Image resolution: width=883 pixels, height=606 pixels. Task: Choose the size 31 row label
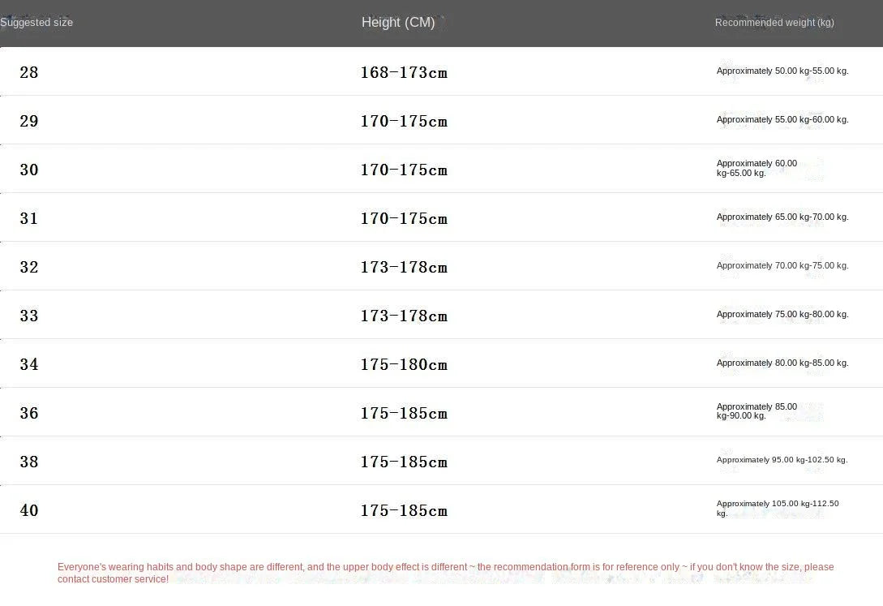pos(29,218)
